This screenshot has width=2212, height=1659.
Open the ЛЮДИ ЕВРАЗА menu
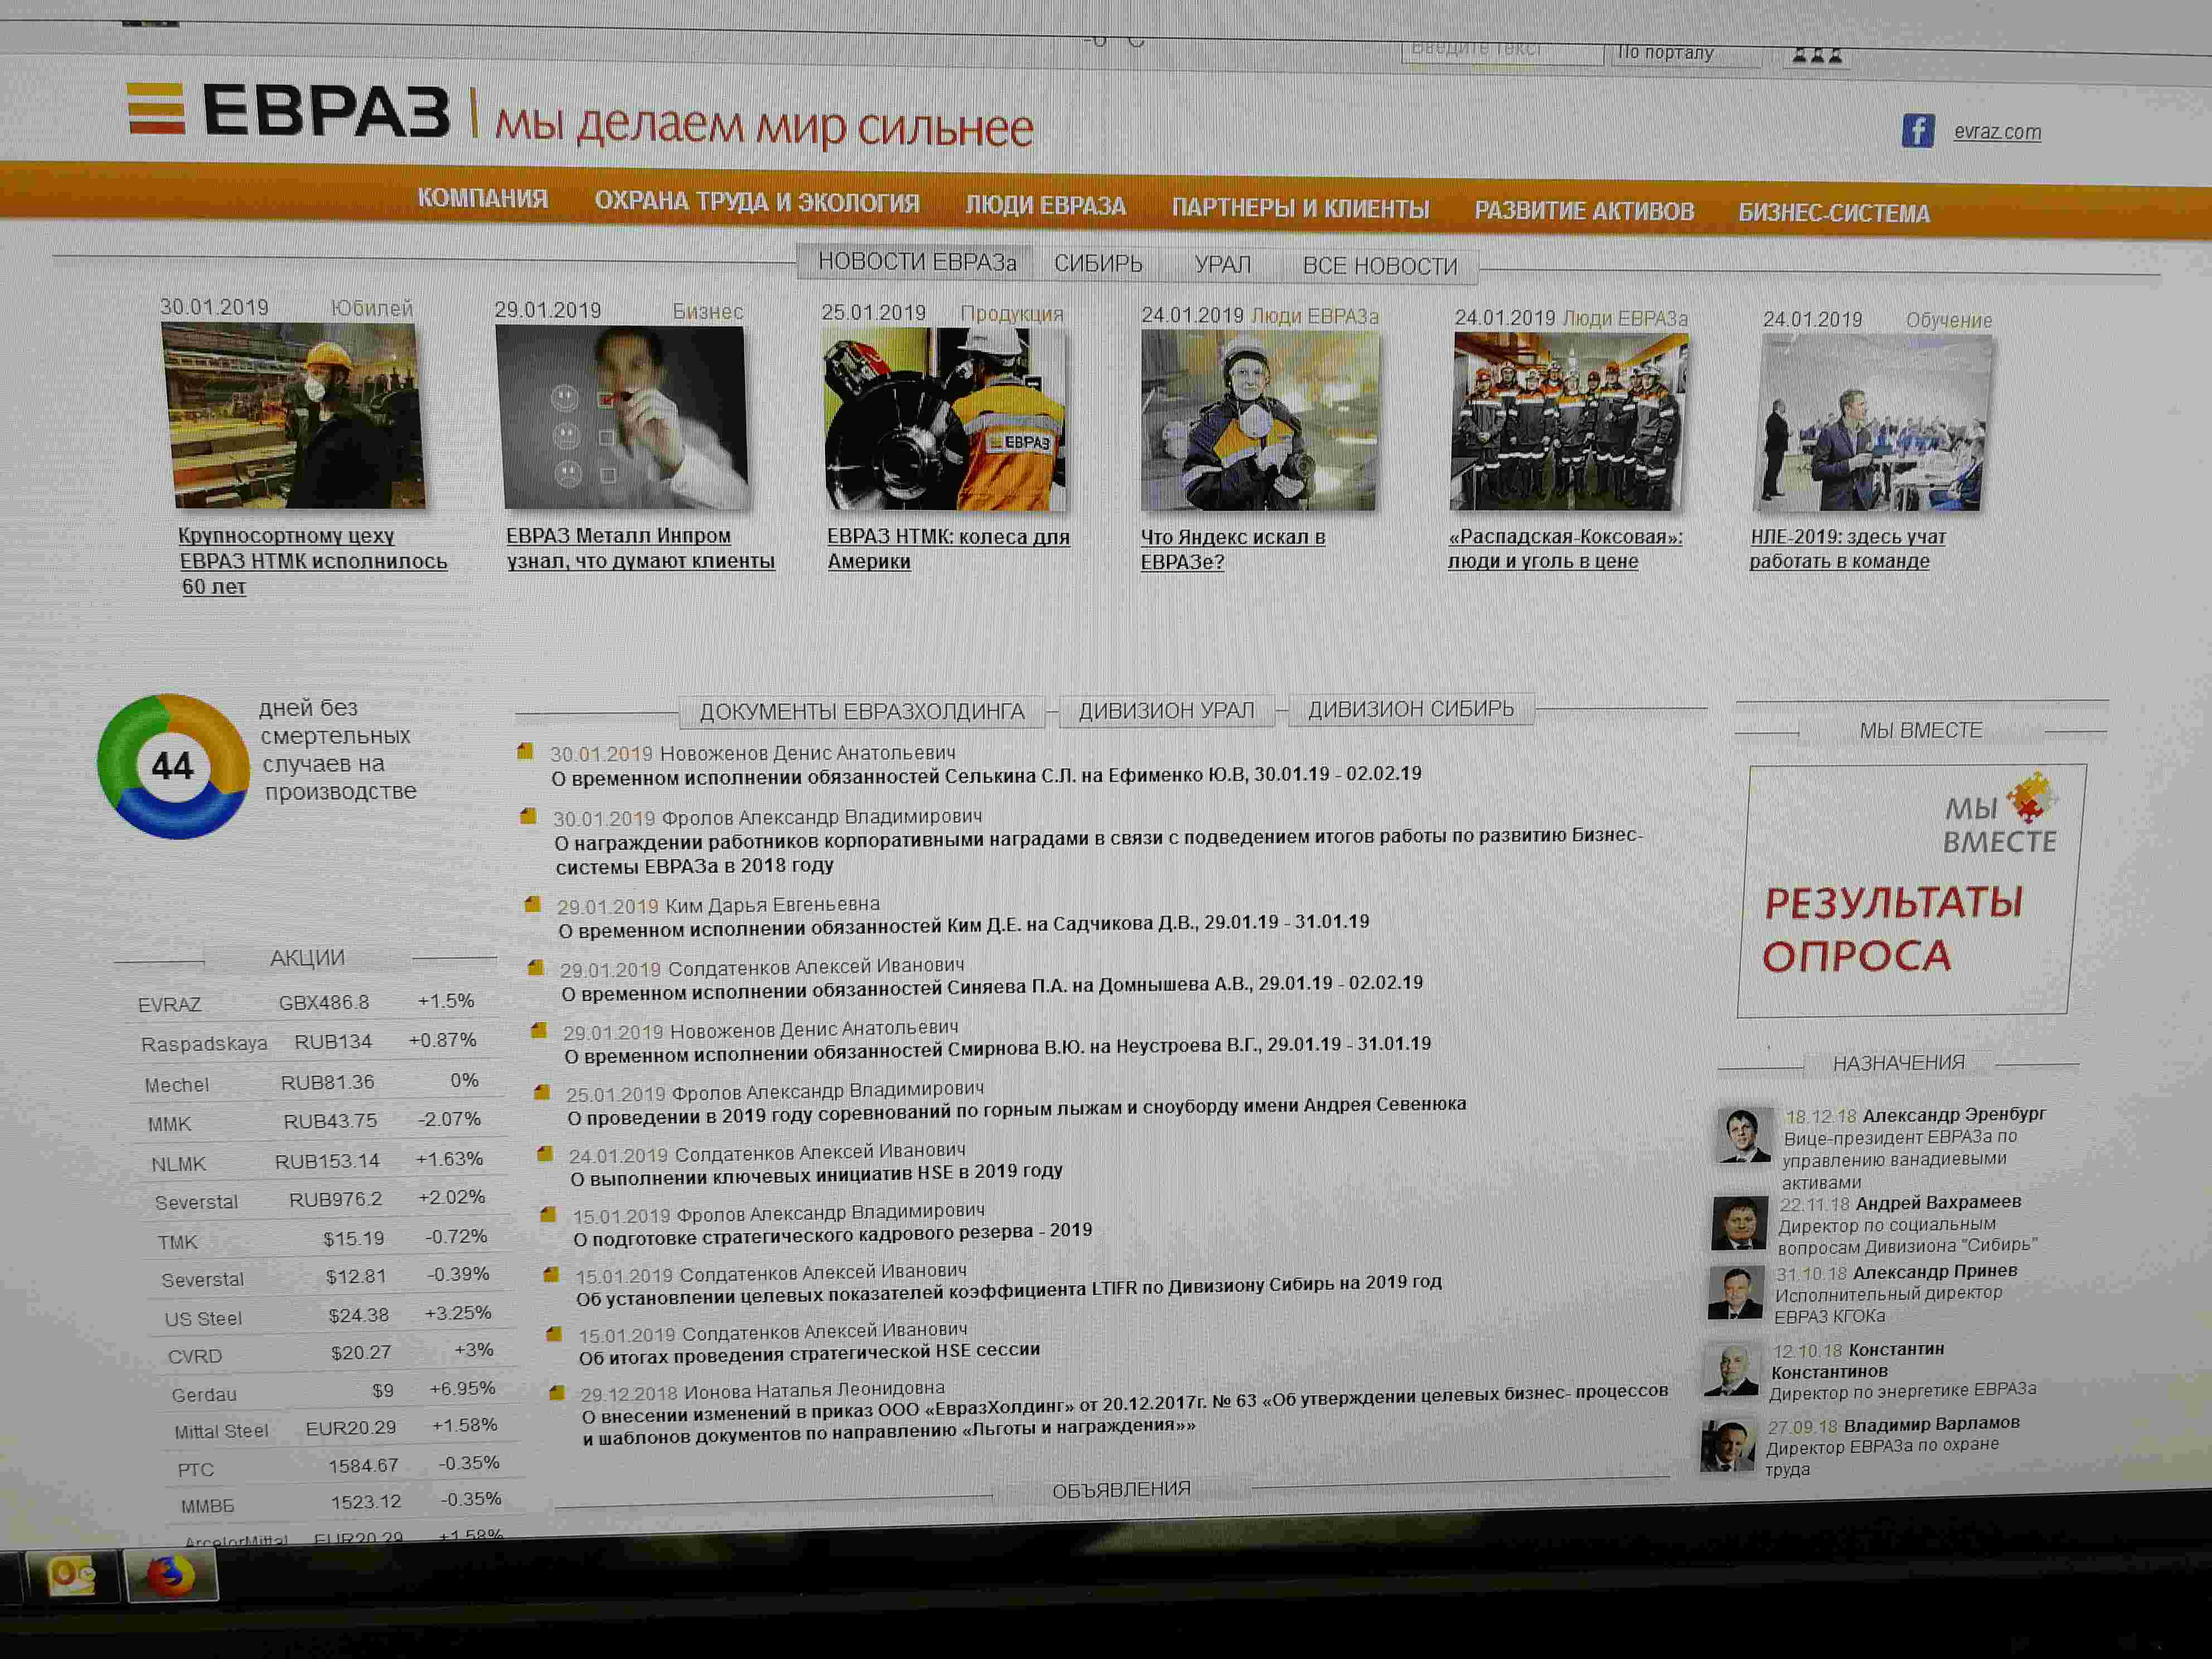pyautogui.click(x=1045, y=206)
